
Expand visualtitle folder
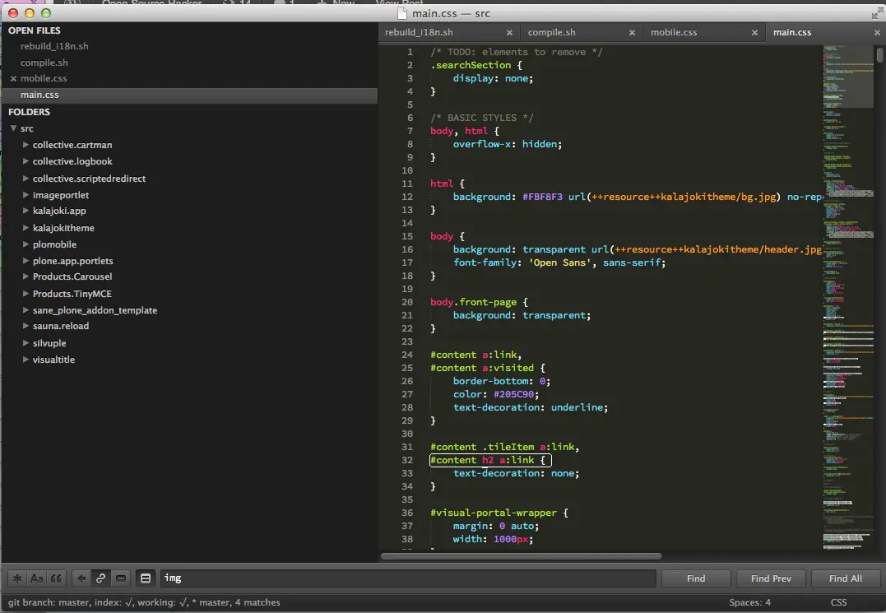[x=26, y=359]
